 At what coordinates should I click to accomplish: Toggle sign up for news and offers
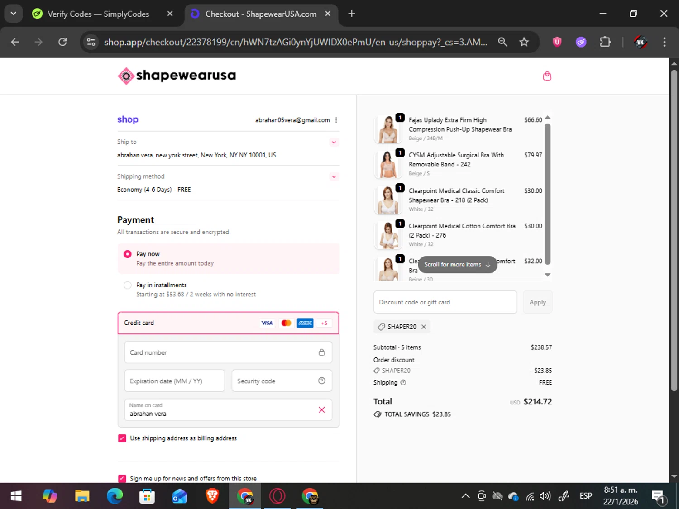[x=122, y=478]
